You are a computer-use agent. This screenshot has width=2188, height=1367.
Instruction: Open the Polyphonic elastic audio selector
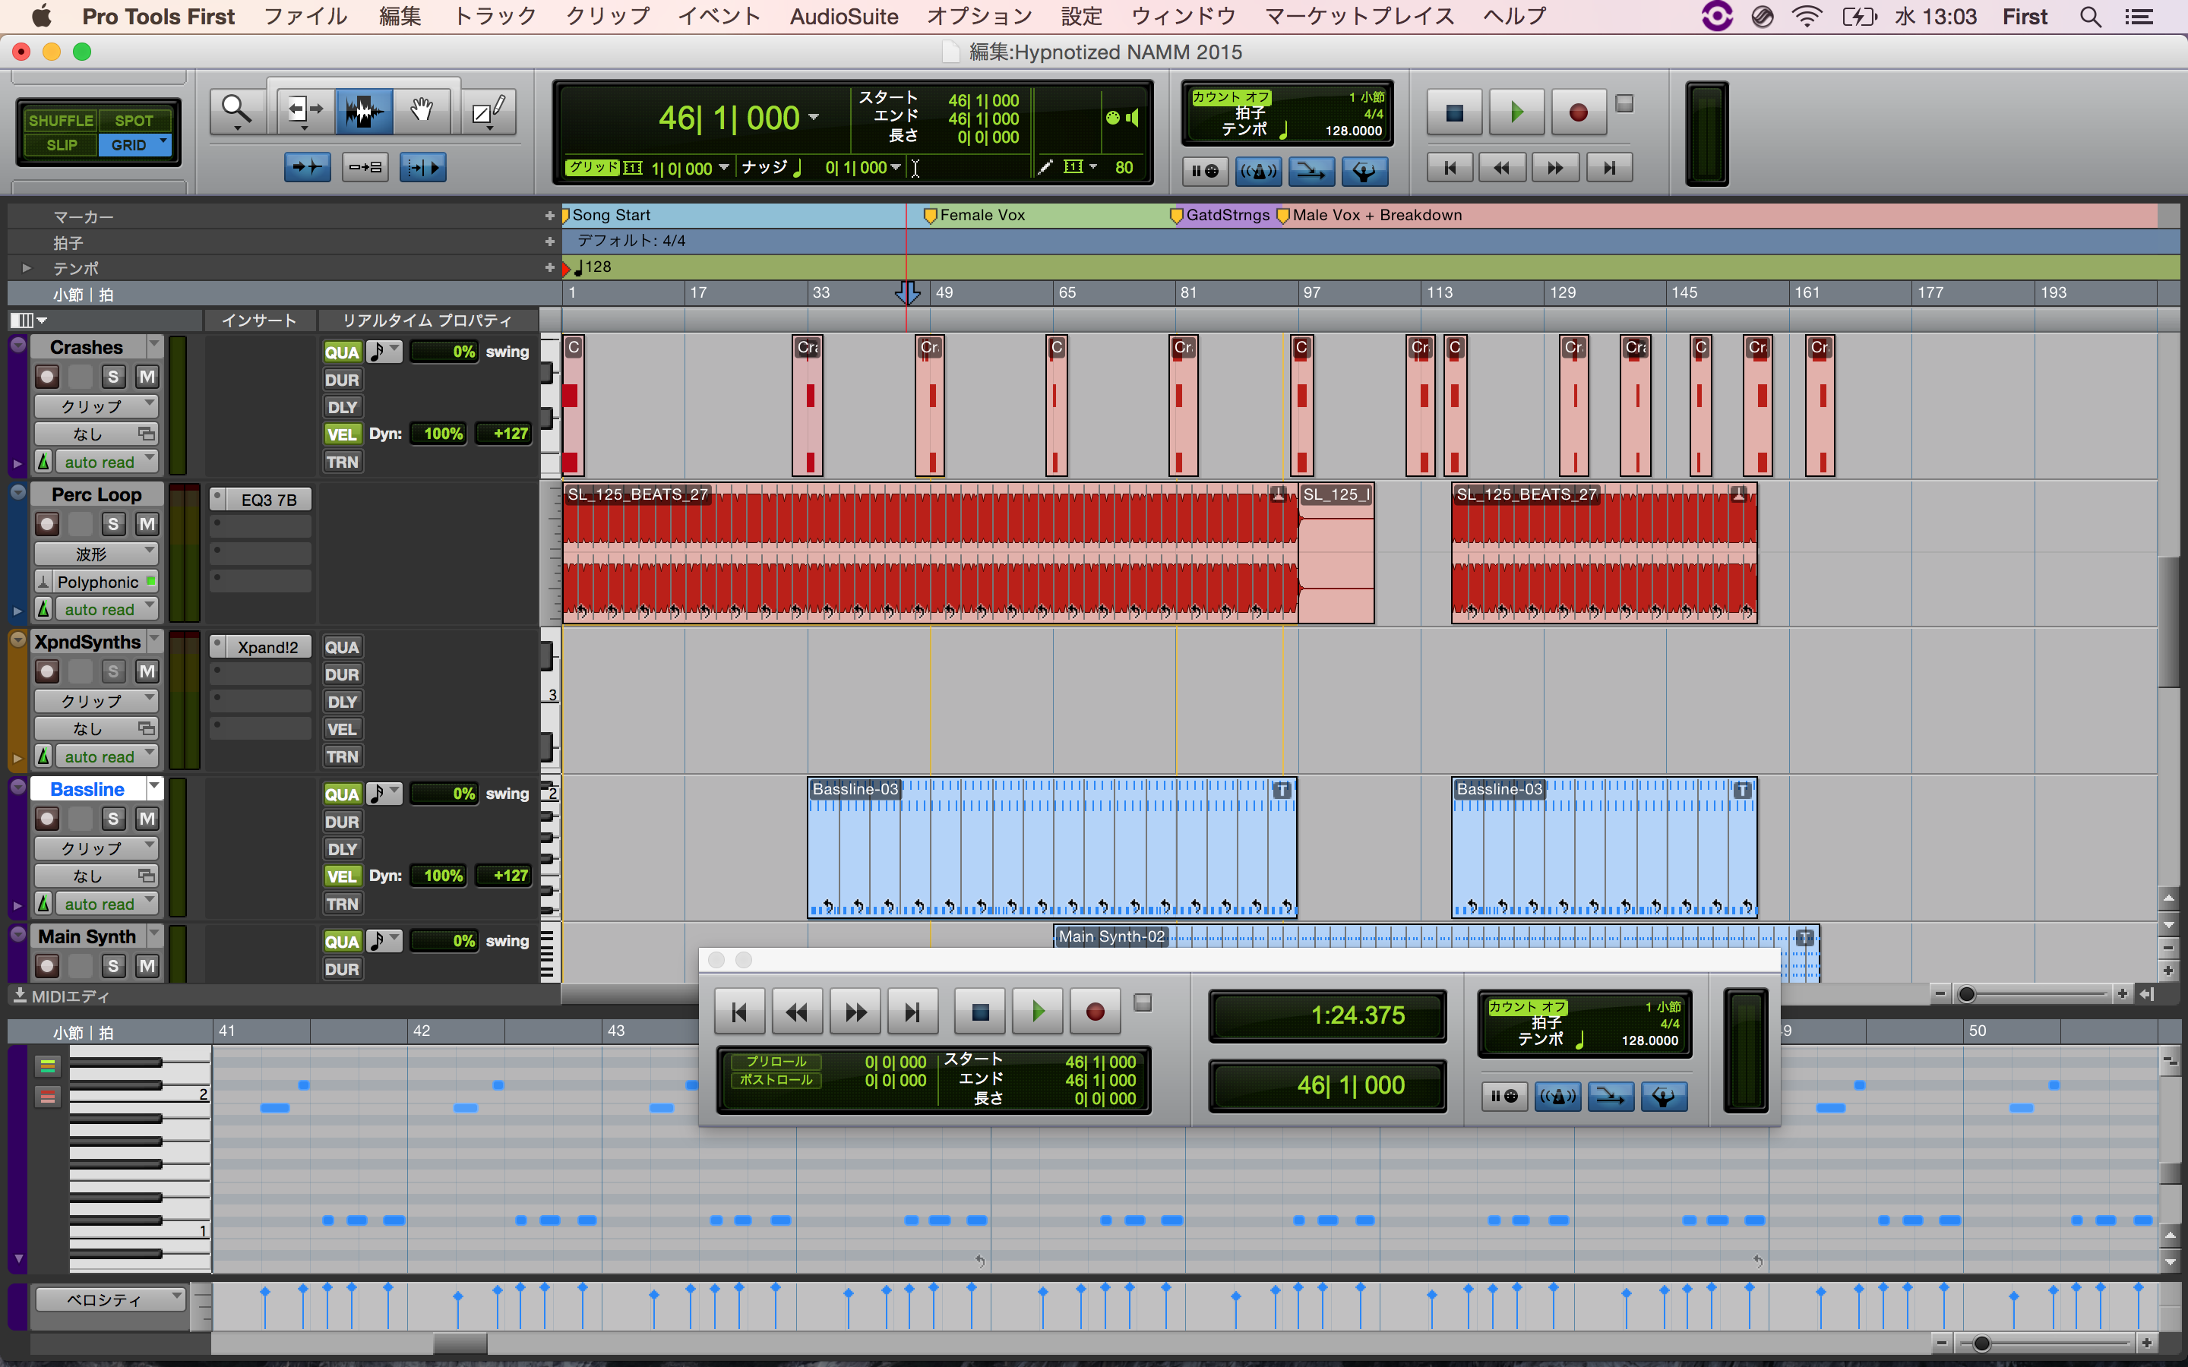click(96, 581)
